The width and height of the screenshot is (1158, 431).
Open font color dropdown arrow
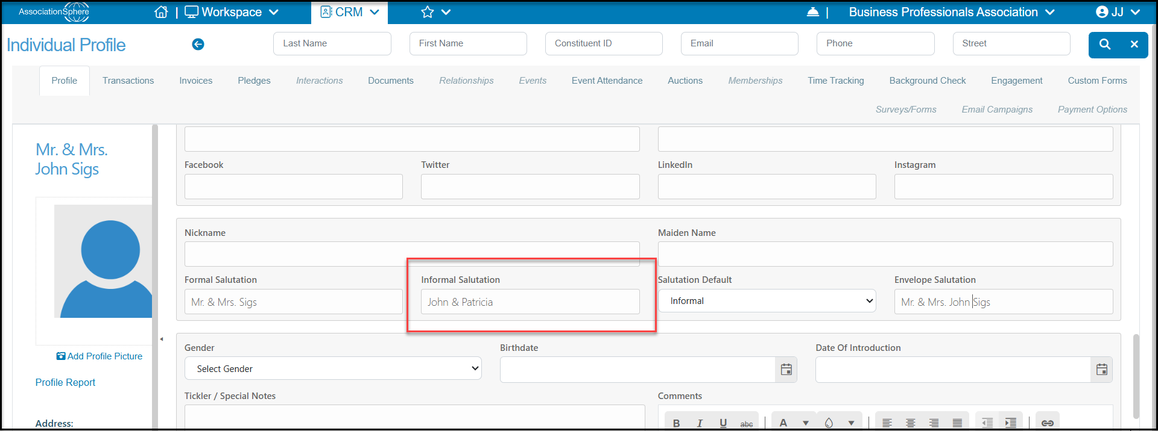806,423
